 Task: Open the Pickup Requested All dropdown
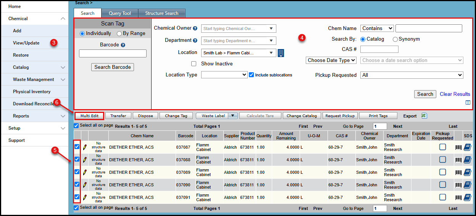coord(412,75)
